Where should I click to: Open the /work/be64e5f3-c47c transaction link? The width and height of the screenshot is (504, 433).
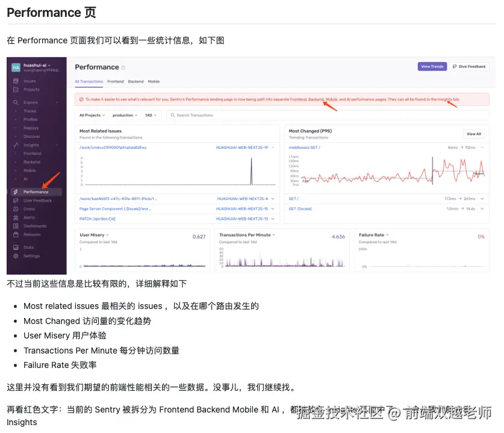coord(117,199)
